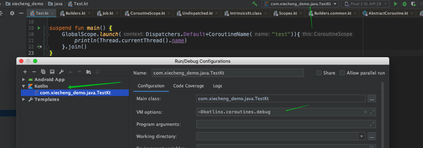Click the Working directory browse ellipsis button
Image resolution: width=423 pixels, height=148 pixels.
pyautogui.click(x=372, y=136)
